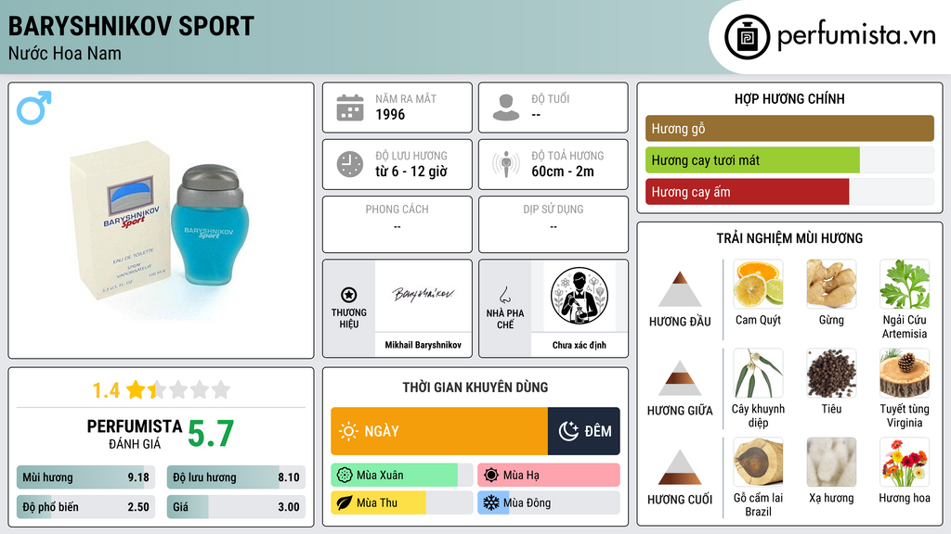
Task: Click the BARYSHNIKOV SPORT title heading
Action: tap(131, 26)
